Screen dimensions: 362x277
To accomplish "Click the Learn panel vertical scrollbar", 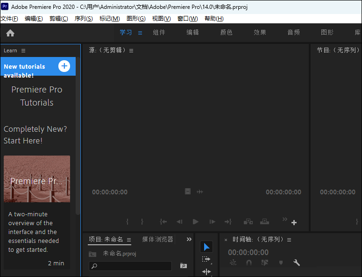I will pyautogui.click(x=78, y=136).
